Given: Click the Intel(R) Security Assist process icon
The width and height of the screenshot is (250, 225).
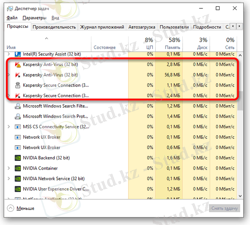Looking at the screenshot, I should pyautogui.click(x=18, y=54).
